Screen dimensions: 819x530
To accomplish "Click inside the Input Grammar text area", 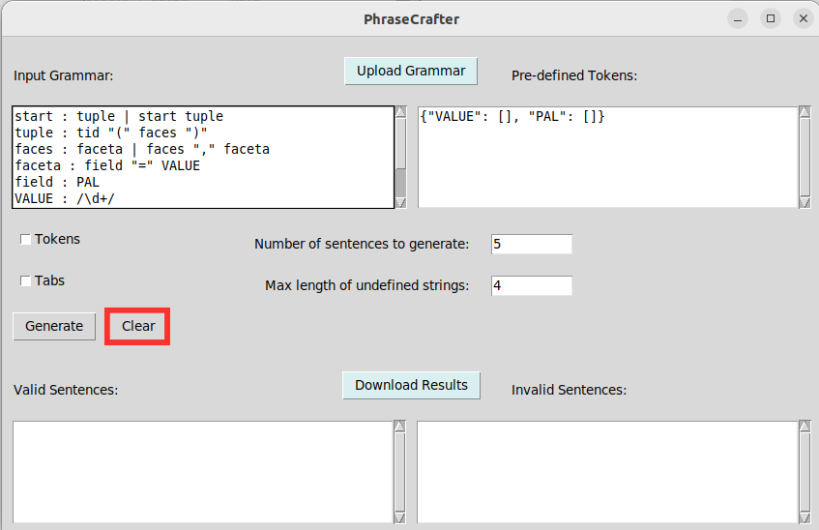I will 202,157.
